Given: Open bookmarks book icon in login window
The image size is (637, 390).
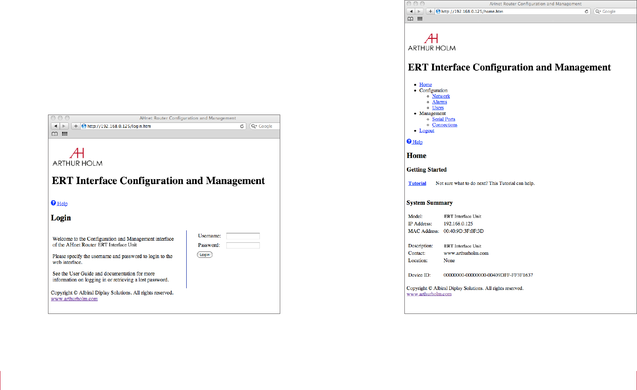Looking at the screenshot, I should coord(55,134).
